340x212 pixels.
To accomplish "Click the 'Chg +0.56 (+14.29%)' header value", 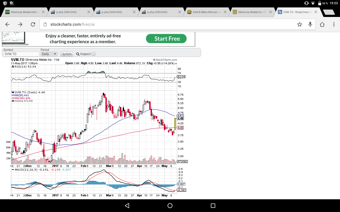I will point(160,63).
